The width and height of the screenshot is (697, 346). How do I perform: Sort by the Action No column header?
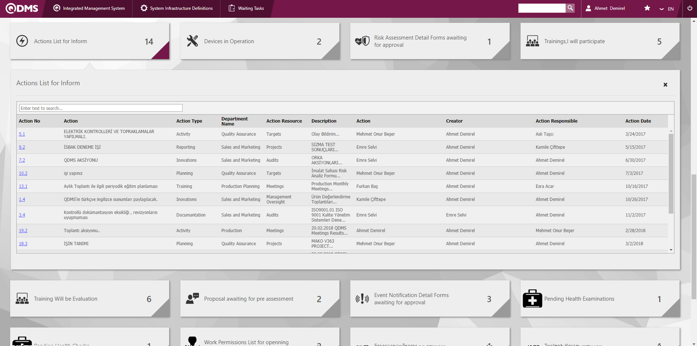(x=29, y=121)
